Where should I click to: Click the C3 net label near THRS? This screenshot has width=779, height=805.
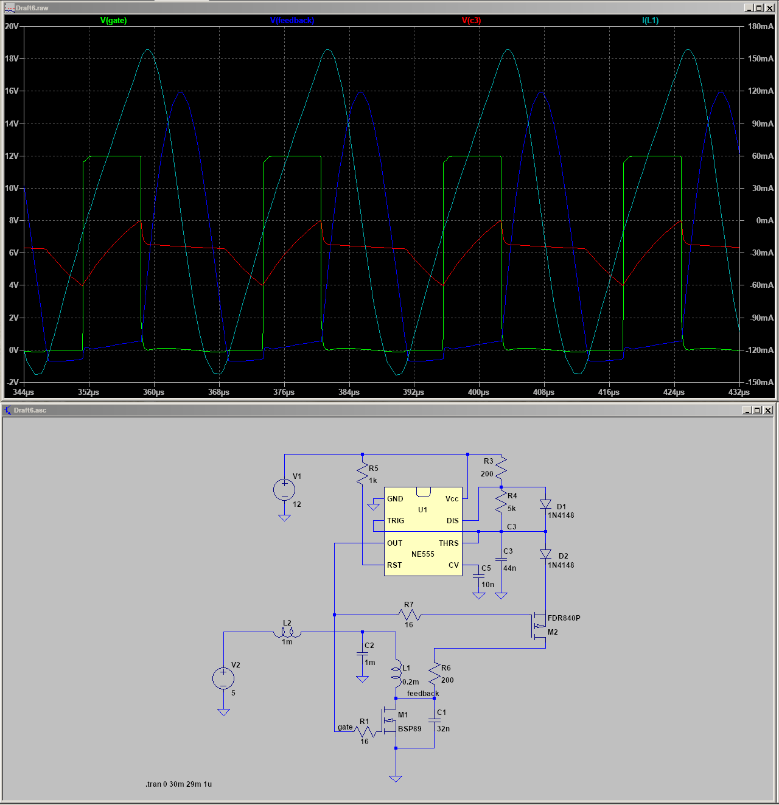(x=512, y=527)
